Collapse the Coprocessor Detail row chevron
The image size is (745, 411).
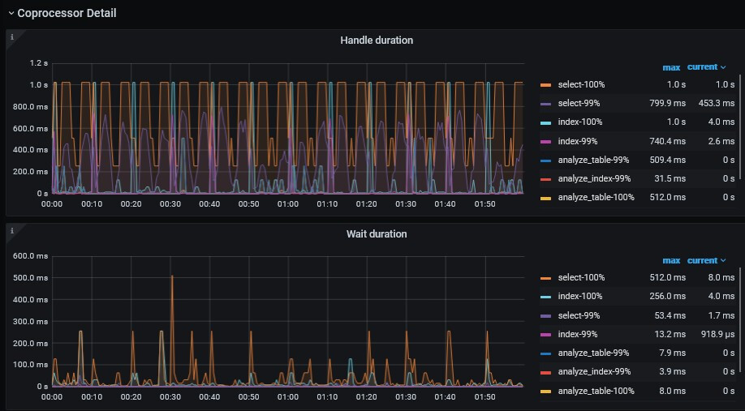(11, 14)
